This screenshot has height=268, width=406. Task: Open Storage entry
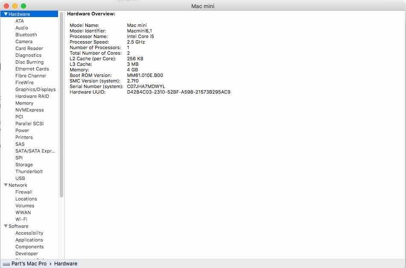click(24, 165)
